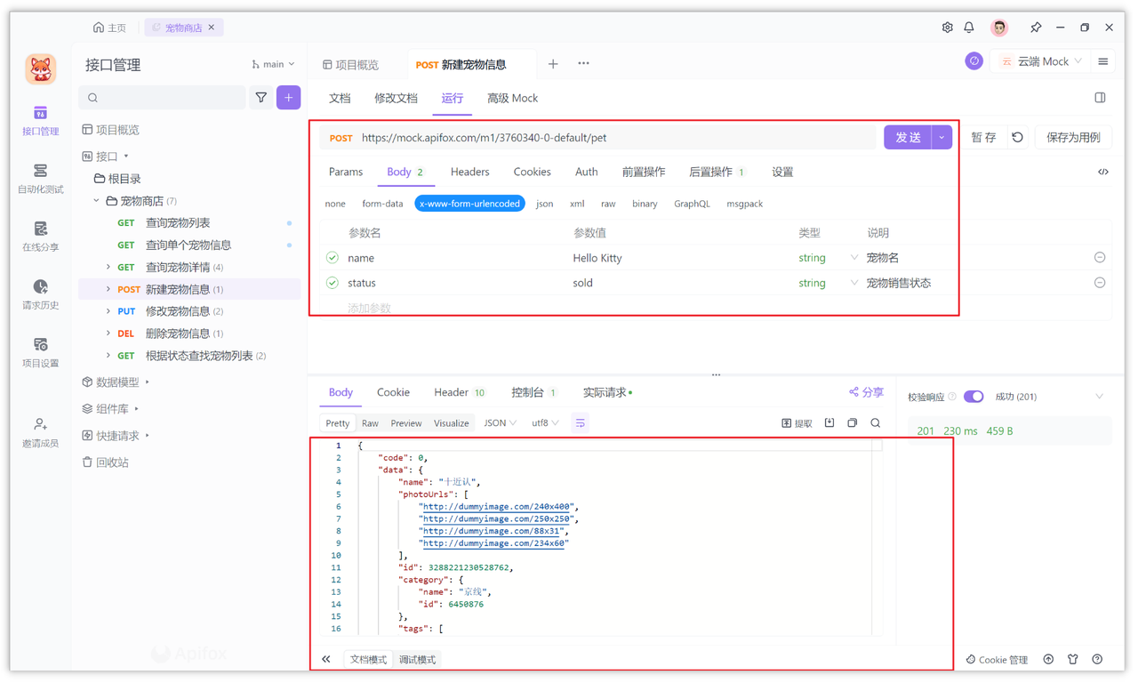Click the interface search field

(162, 98)
